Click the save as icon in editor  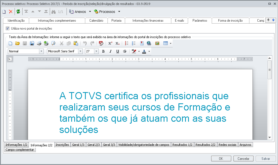point(32,43)
